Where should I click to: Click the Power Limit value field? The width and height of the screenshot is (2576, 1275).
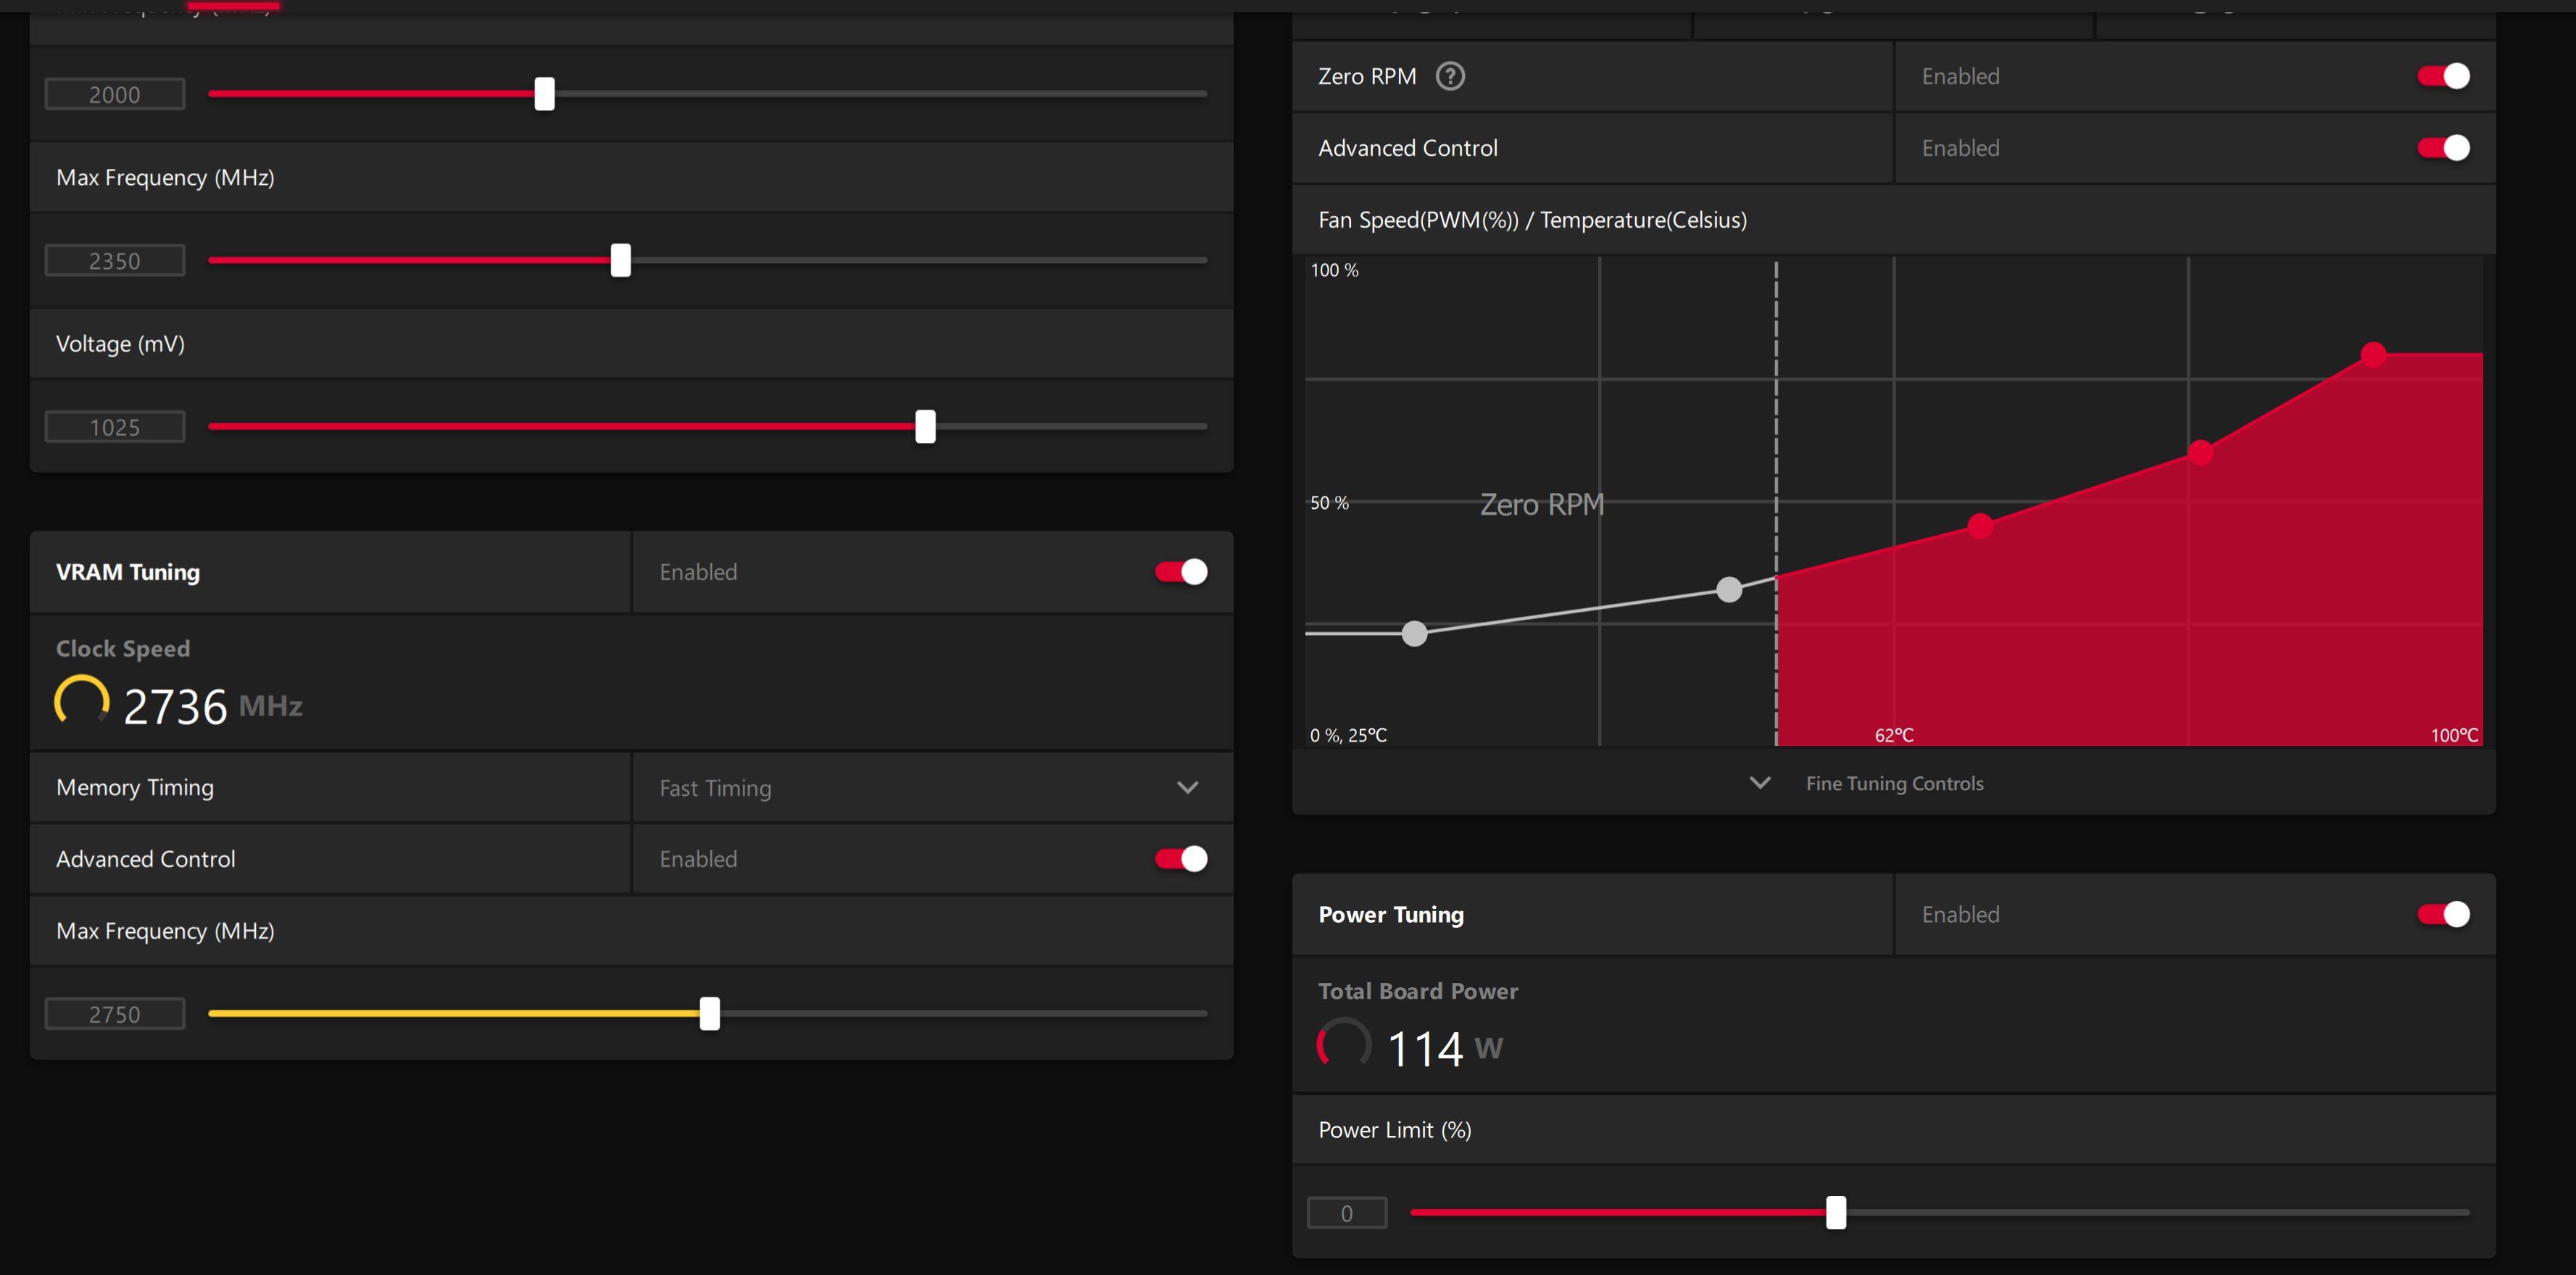(x=1347, y=1213)
